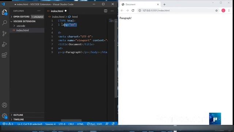Click meta charset text on line 5
The height and width of the screenshot is (132, 234).
pyautogui.click(x=75, y=37)
